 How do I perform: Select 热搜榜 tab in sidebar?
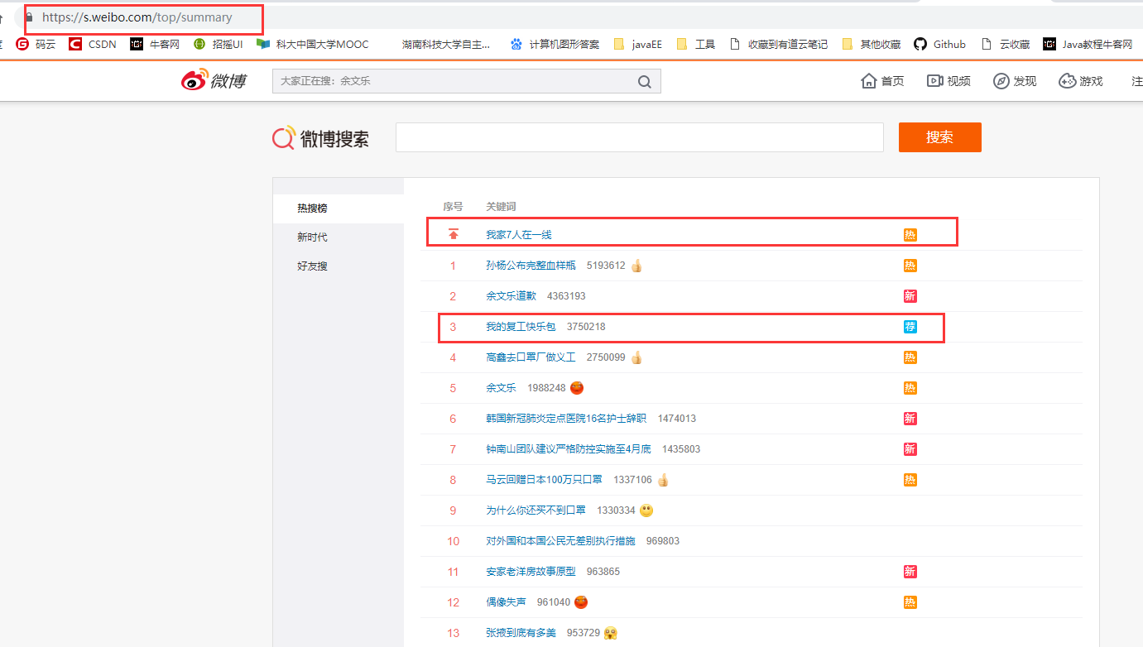(339, 208)
